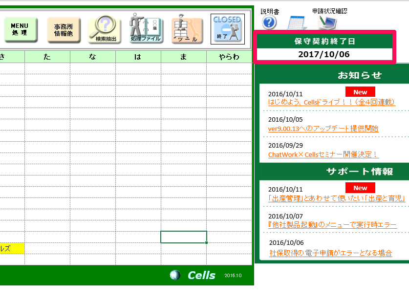Select the やらわ column tab
This screenshot has height=304, width=409.
click(x=229, y=57)
